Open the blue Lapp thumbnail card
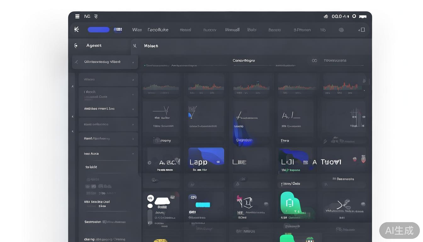The width and height of the screenshot is (423, 242). click(x=206, y=157)
